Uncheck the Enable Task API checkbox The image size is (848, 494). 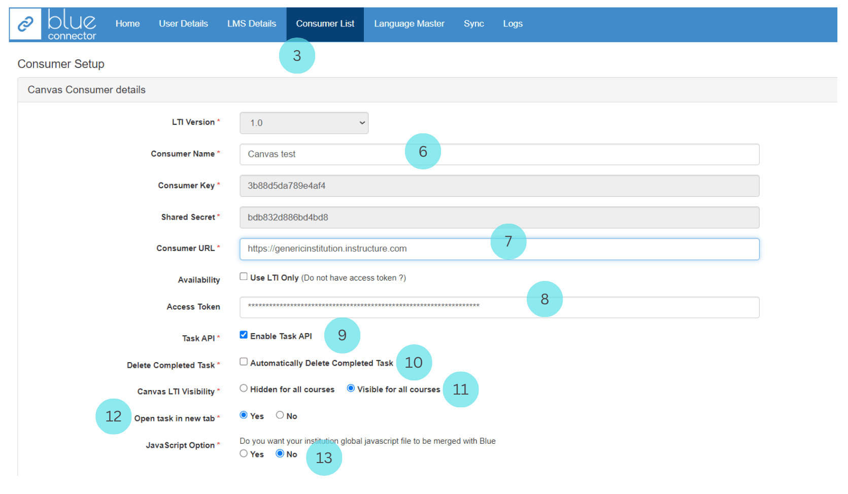point(244,335)
